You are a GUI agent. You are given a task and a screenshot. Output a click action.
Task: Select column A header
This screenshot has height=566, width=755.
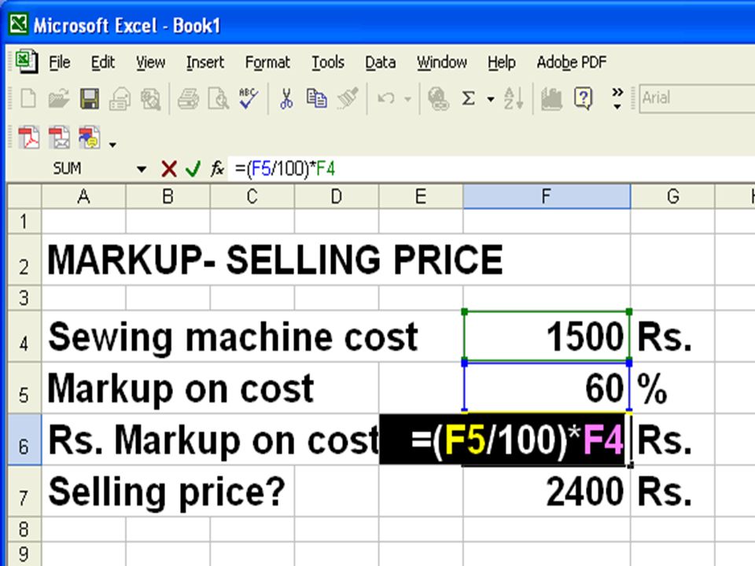[84, 197]
